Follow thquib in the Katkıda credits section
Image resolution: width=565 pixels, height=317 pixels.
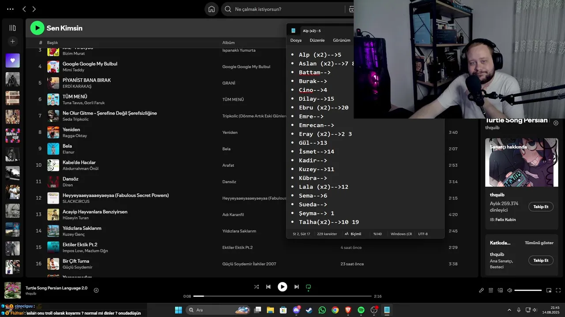click(x=541, y=261)
